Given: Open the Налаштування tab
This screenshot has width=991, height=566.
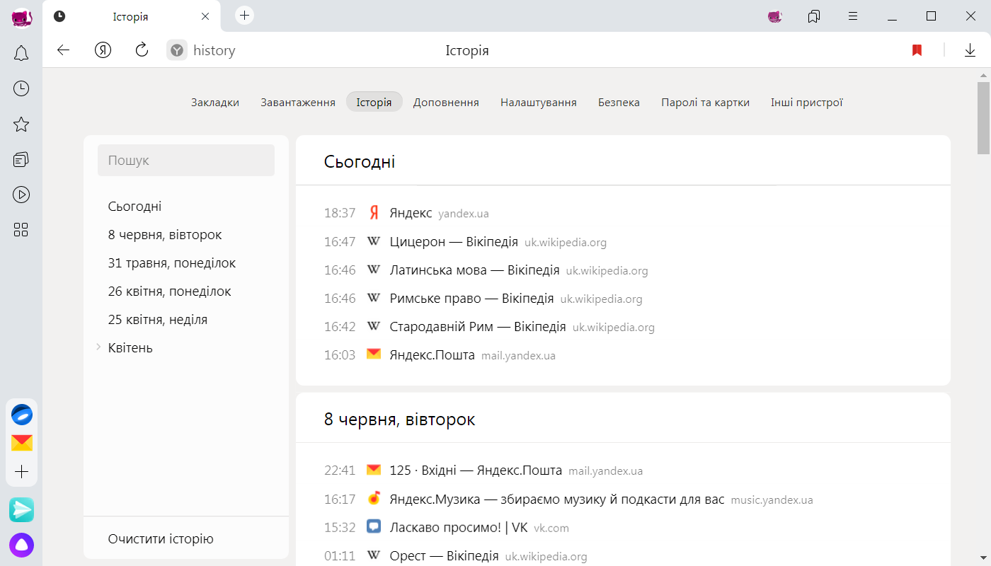Looking at the screenshot, I should pos(539,103).
